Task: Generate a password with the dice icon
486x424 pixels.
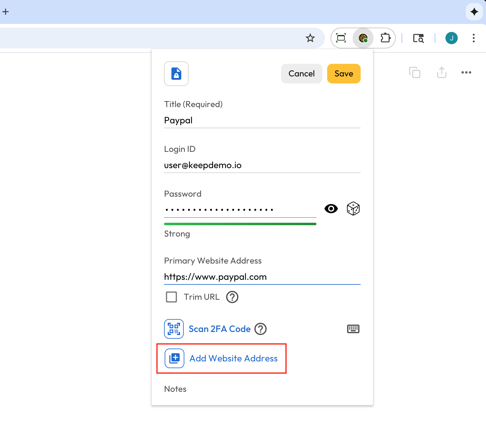Action: [x=353, y=209]
